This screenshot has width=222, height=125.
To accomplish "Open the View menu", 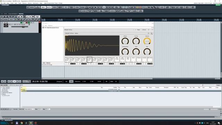I will [x=8, y=3].
